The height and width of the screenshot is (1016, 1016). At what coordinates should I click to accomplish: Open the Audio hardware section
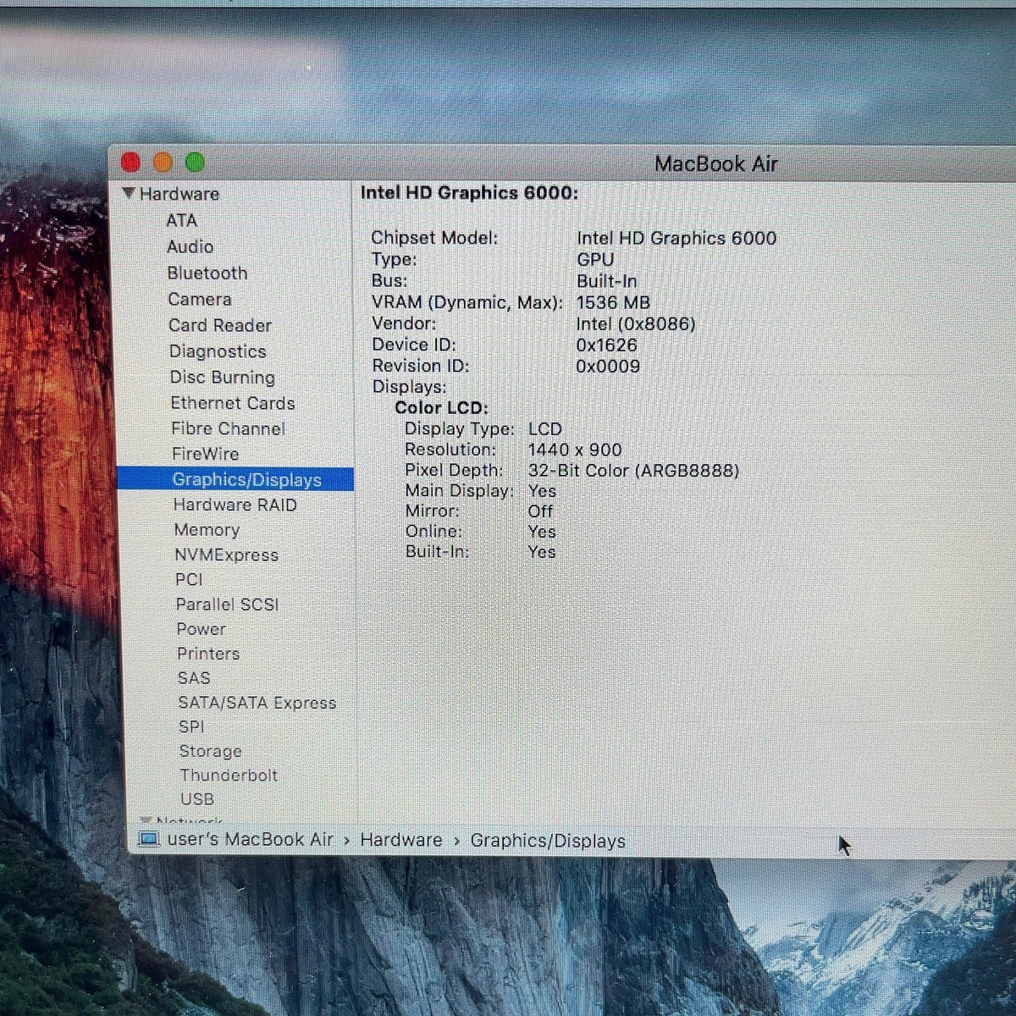tap(190, 246)
